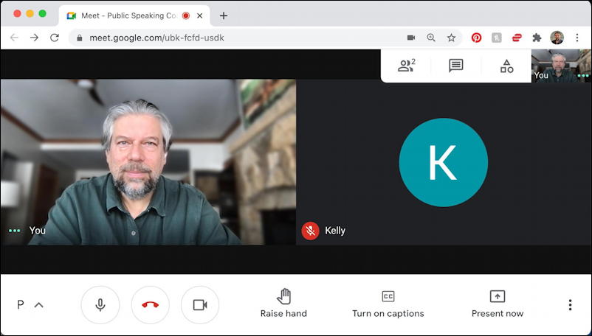Click the zoom magnifier icon in address bar
This screenshot has width=592, height=336.
431,38
